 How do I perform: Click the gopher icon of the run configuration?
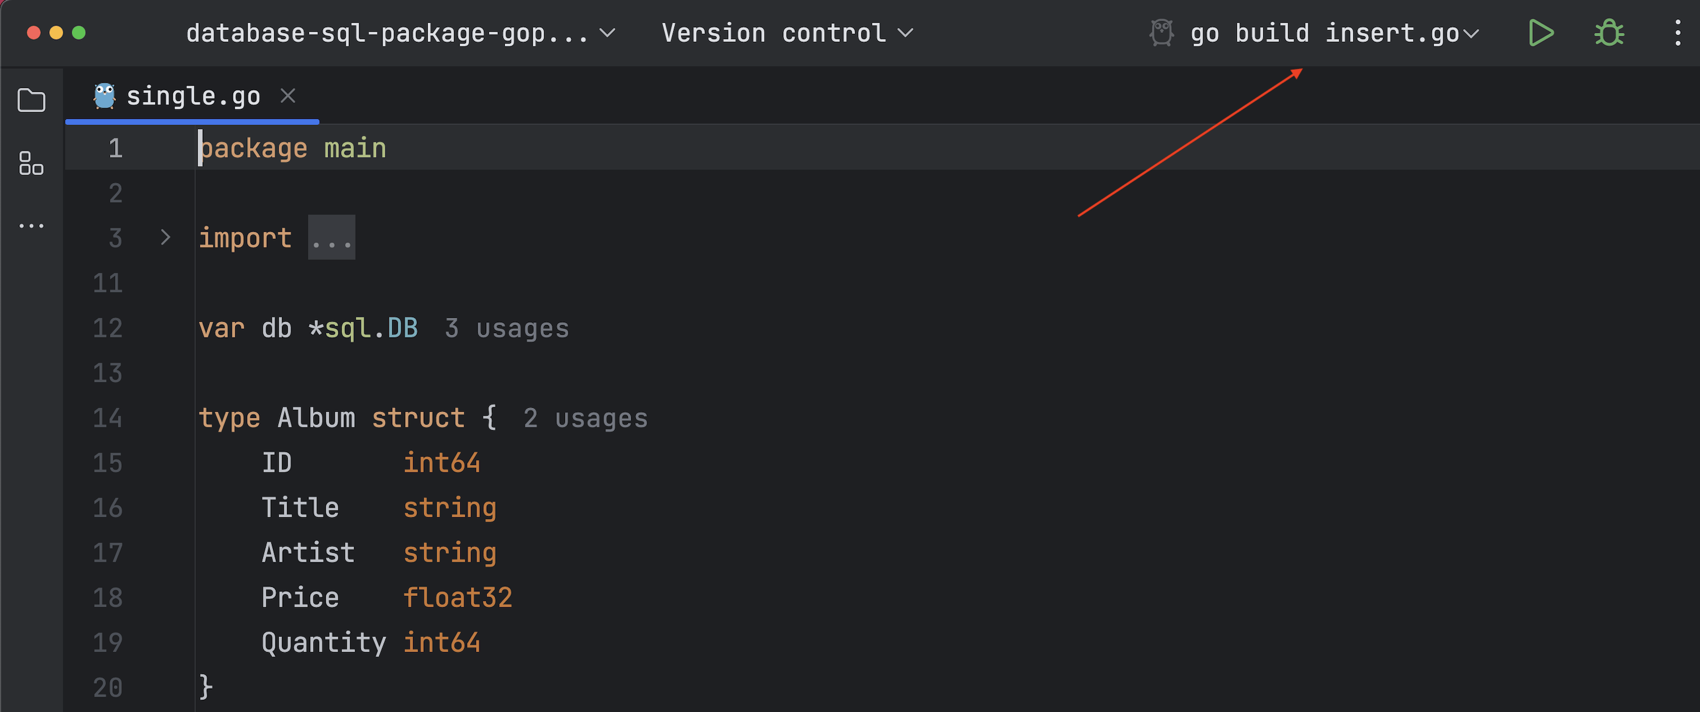1162,33
